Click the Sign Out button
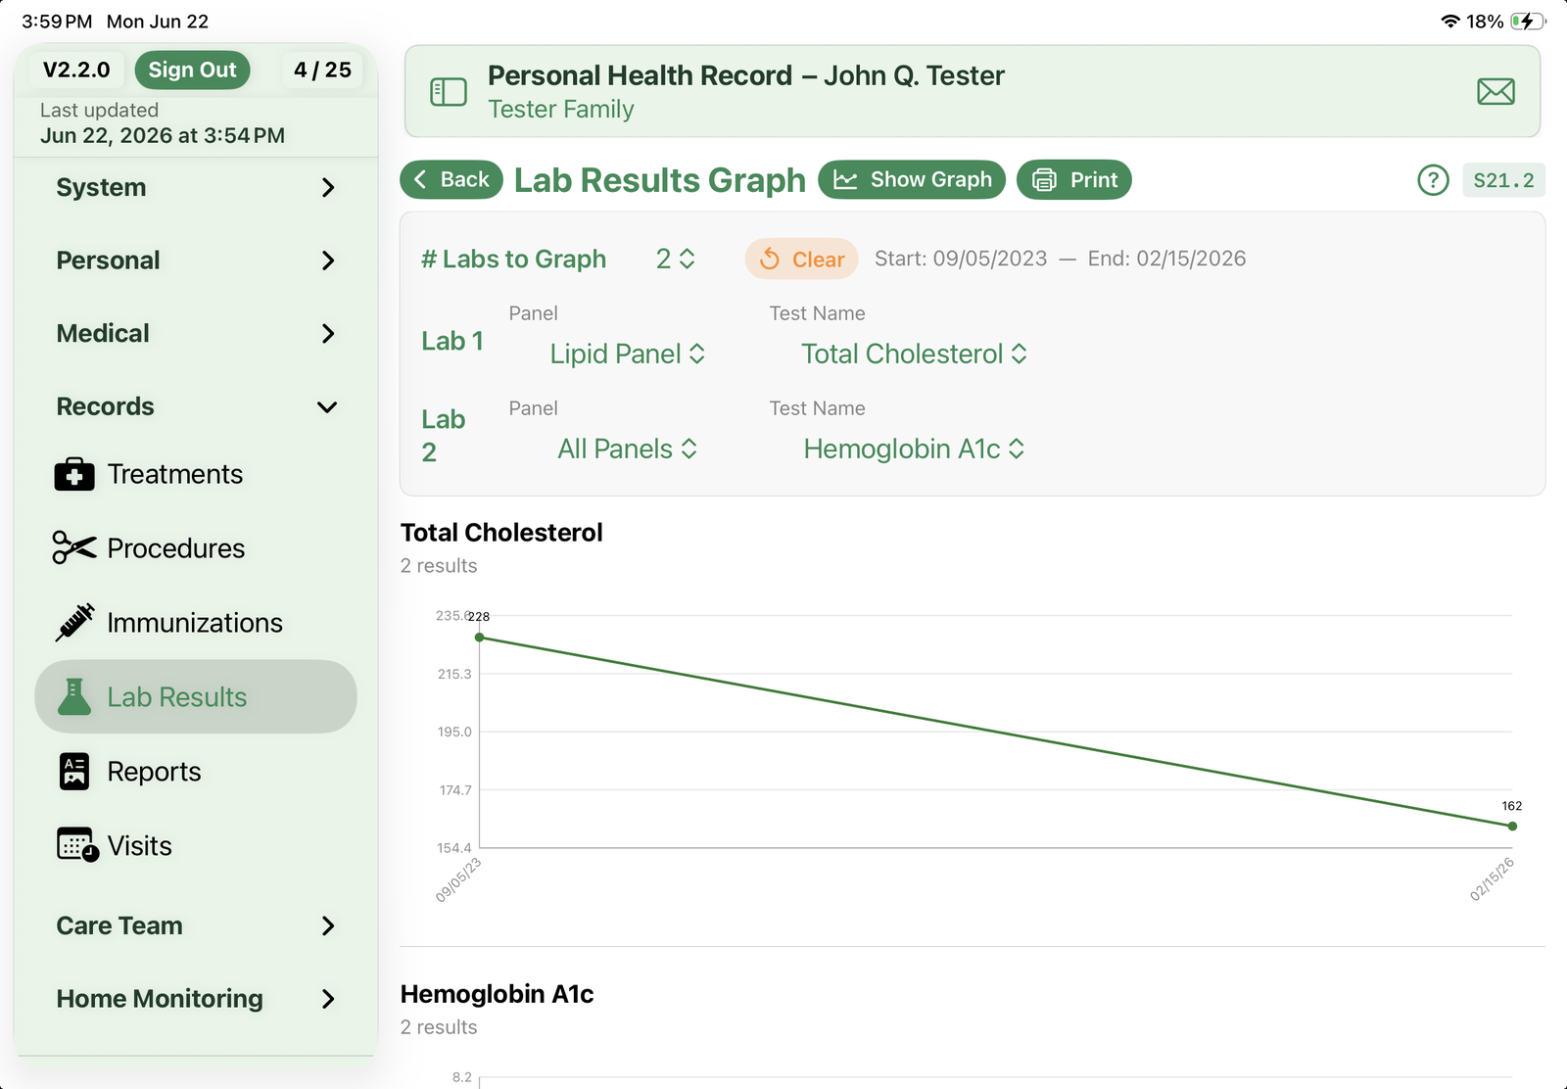 click(192, 70)
